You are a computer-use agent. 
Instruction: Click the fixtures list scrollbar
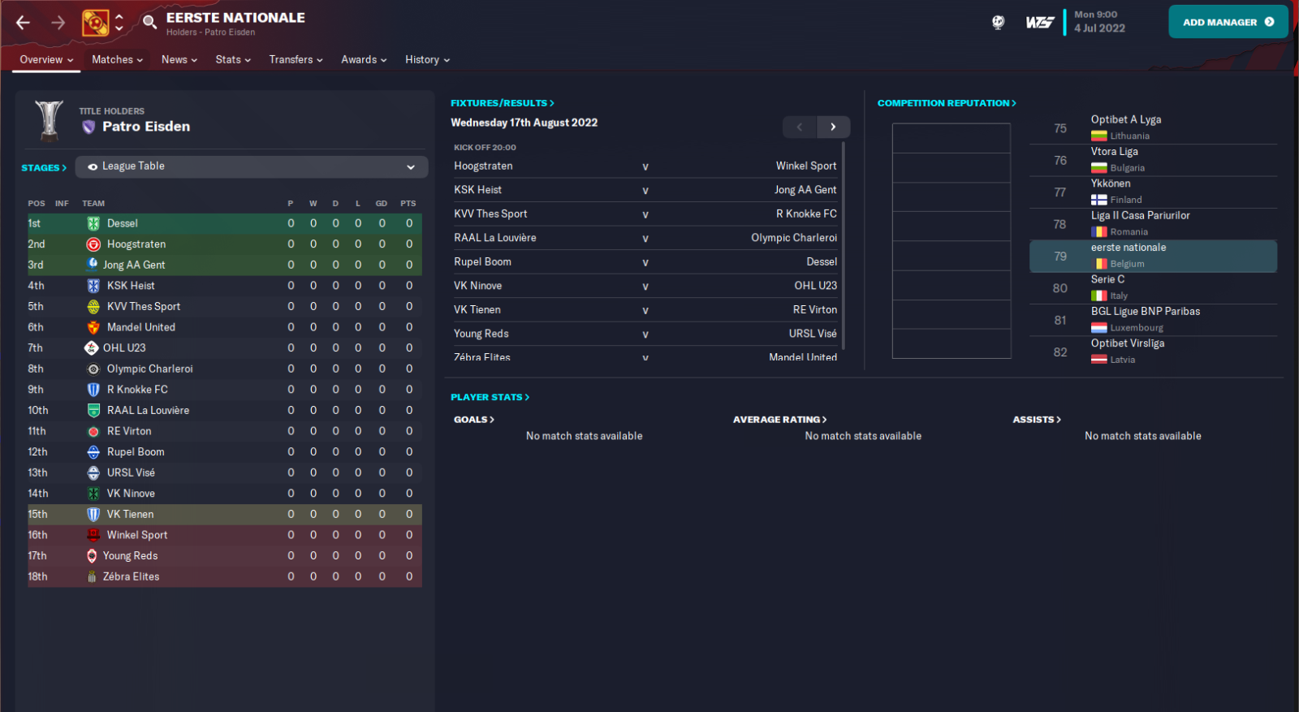point(844,246)
